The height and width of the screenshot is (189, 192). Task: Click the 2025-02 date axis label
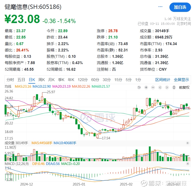point(126,184)
